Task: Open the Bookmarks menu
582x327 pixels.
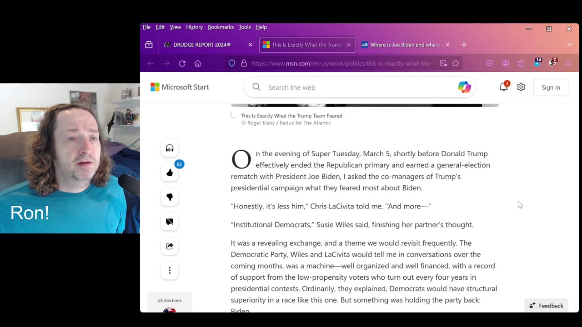Action: point(221,27)
